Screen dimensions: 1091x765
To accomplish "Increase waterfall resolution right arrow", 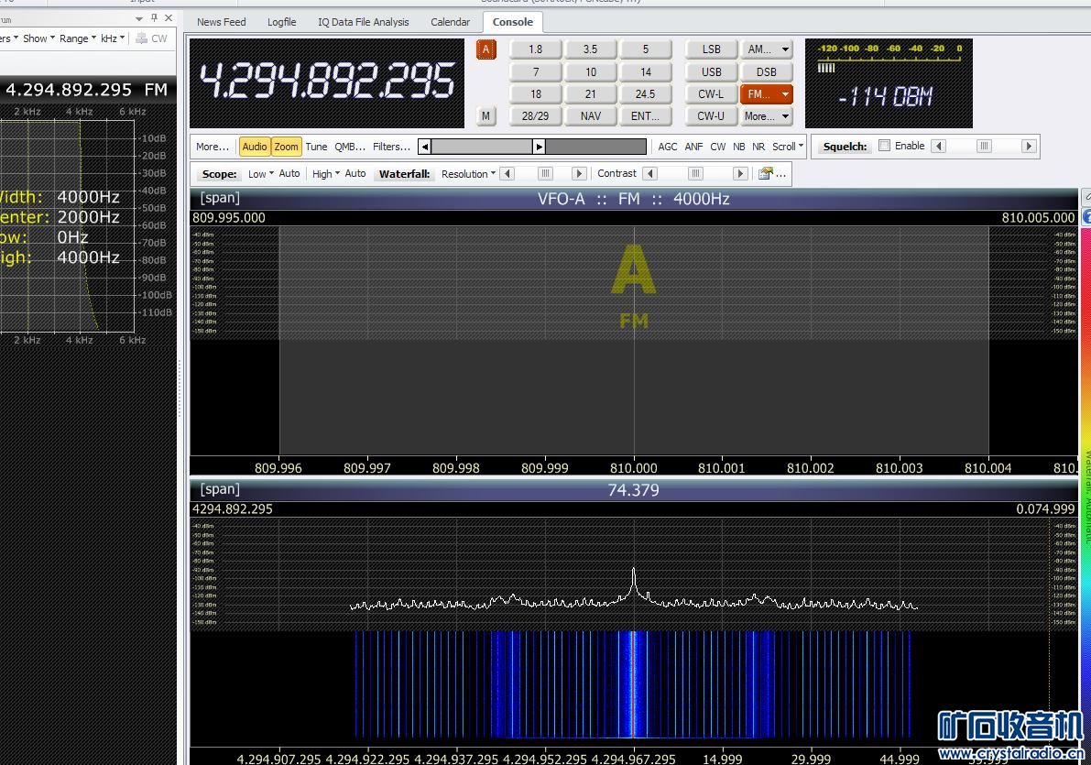I will (x=579, y=174).
